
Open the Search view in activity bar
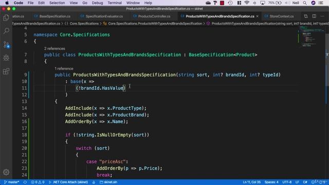pos(6,31)
